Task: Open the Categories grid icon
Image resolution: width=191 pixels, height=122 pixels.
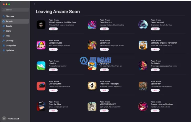Action: tap(4, 45)
